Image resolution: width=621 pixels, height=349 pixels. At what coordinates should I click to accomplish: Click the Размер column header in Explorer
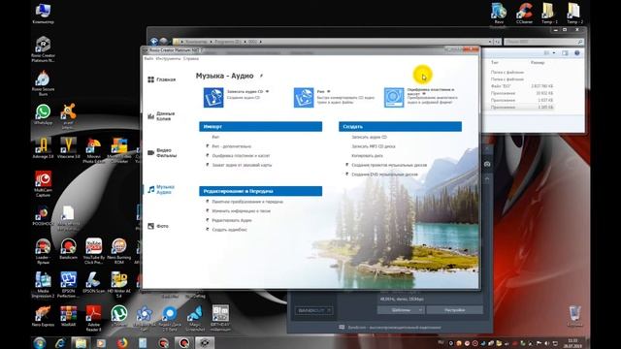tap(538, 62)
